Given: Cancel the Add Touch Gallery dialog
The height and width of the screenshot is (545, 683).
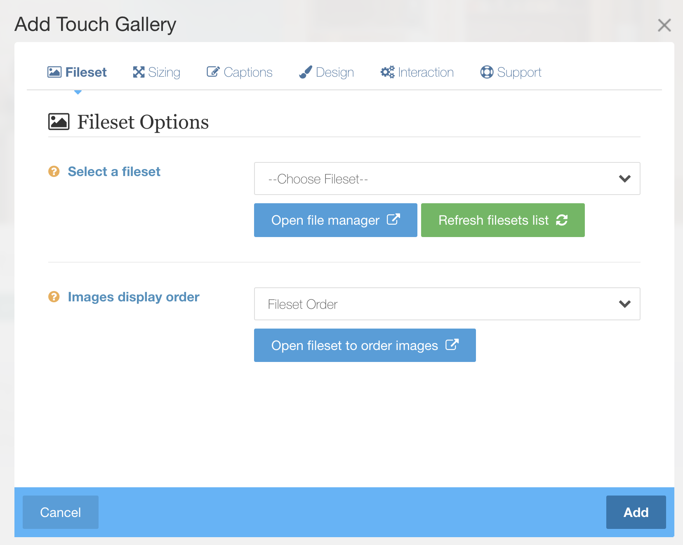Looking at the screenshot, I should [x=61, y=512].
